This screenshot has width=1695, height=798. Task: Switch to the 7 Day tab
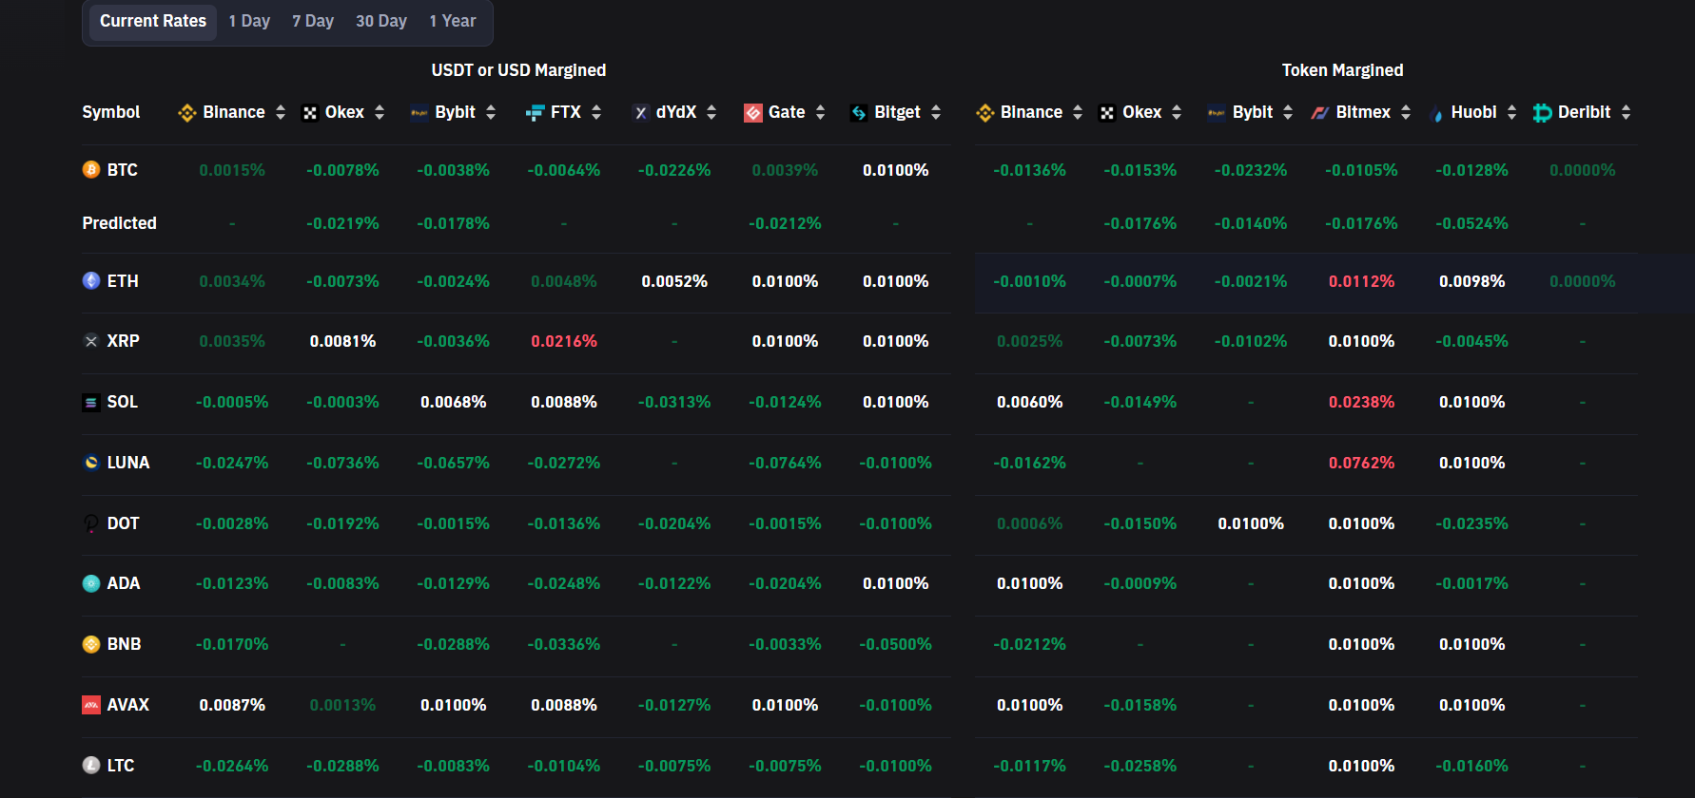[313, 21]
